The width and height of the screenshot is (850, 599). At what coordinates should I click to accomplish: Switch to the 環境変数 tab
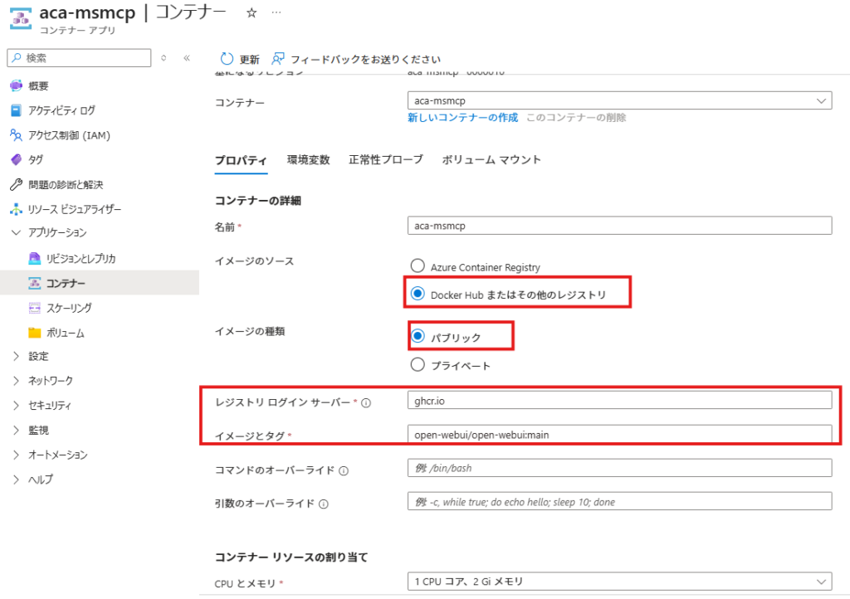pos(308,159)
